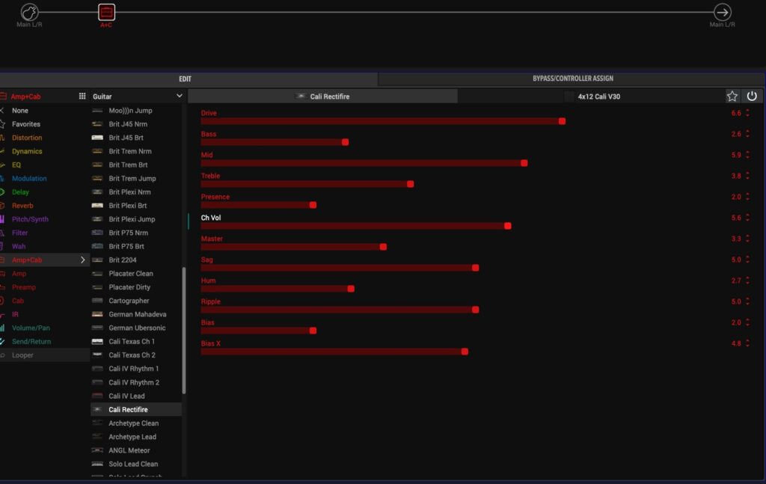Mark Cali Rectifire as favorite with star icon
The height and width of the screenshot is (484, 766).
[732, 97]
